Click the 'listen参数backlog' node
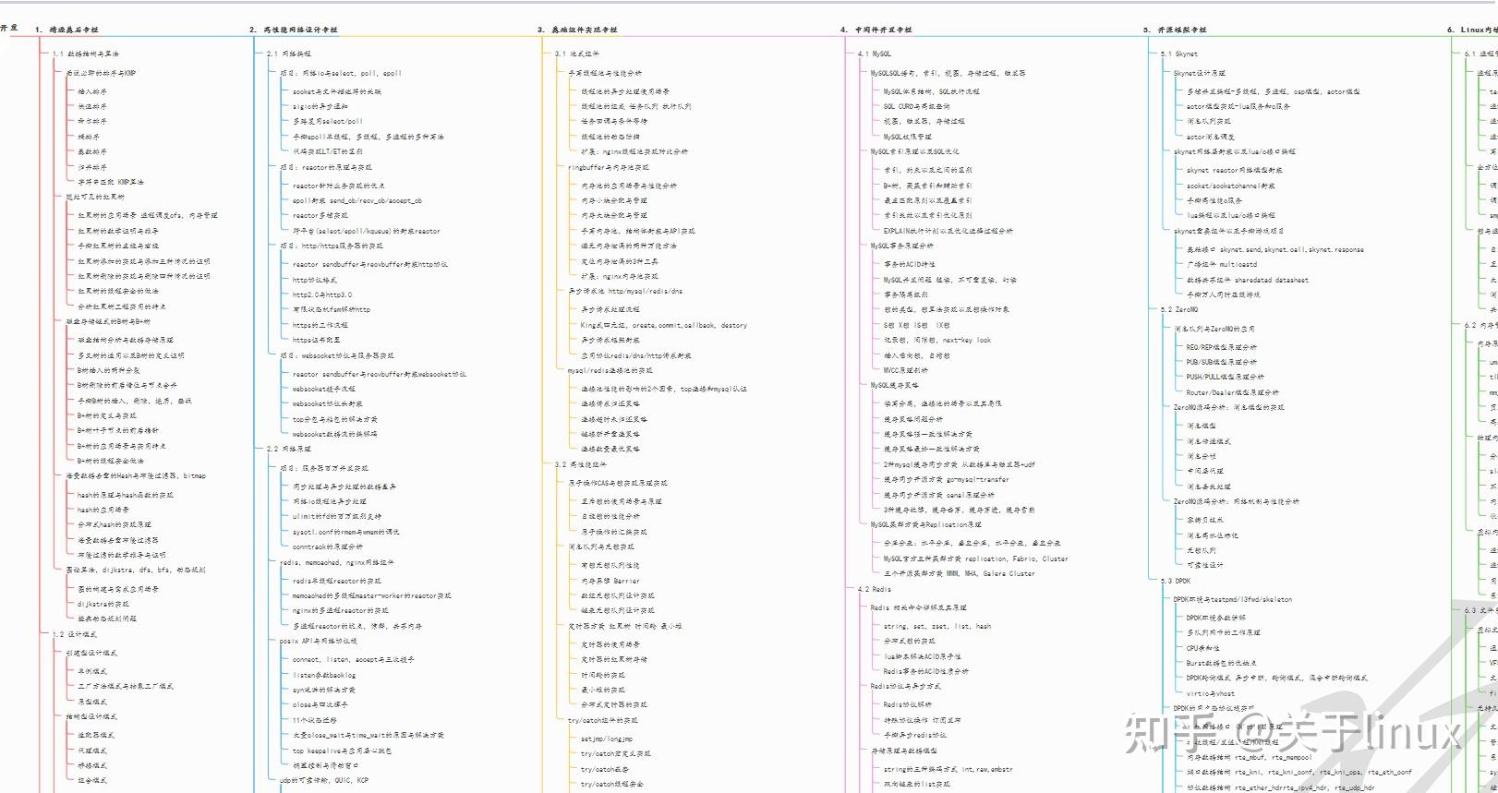 point(324,675)
